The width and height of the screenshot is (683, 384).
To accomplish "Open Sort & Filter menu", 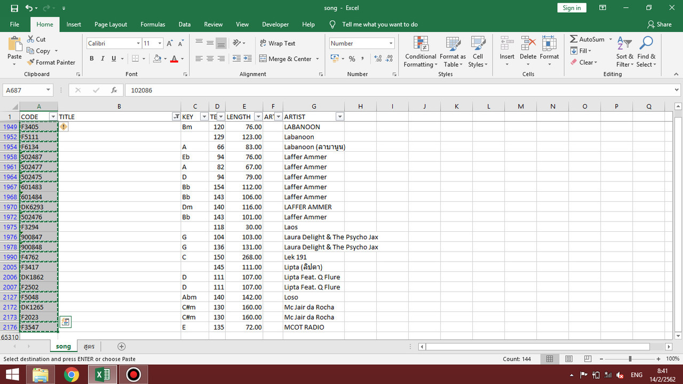I will pyautogui.click(x=625, y=52).
